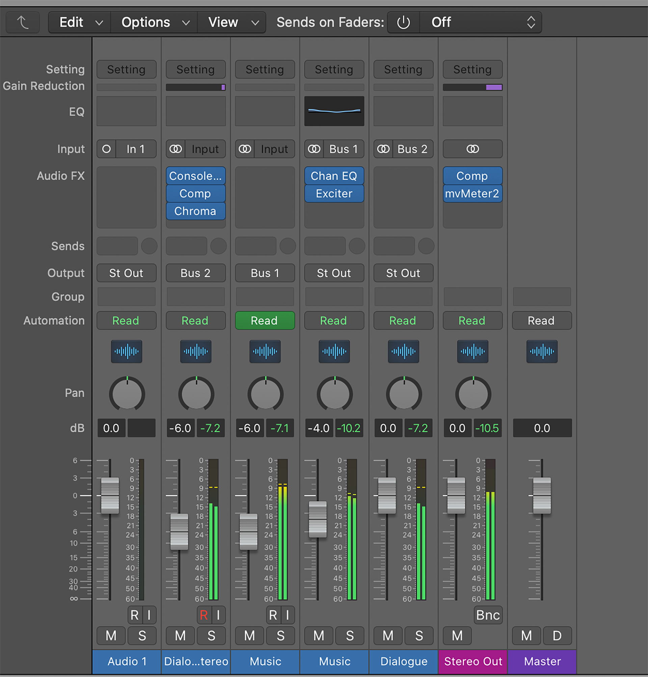
Task: Open the Read automation menu on Master
Action: click(542, 320)
